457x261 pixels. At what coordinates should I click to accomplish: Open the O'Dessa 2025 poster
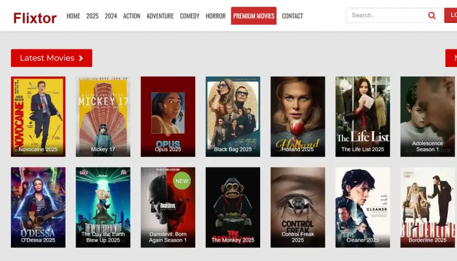click(38, 207)
